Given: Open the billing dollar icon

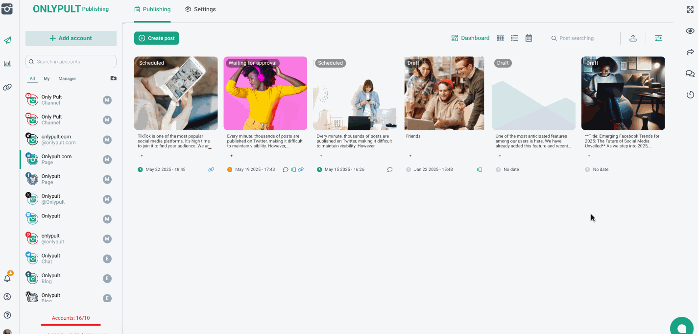Looking at the screenshot, I should tap(7, 297).
